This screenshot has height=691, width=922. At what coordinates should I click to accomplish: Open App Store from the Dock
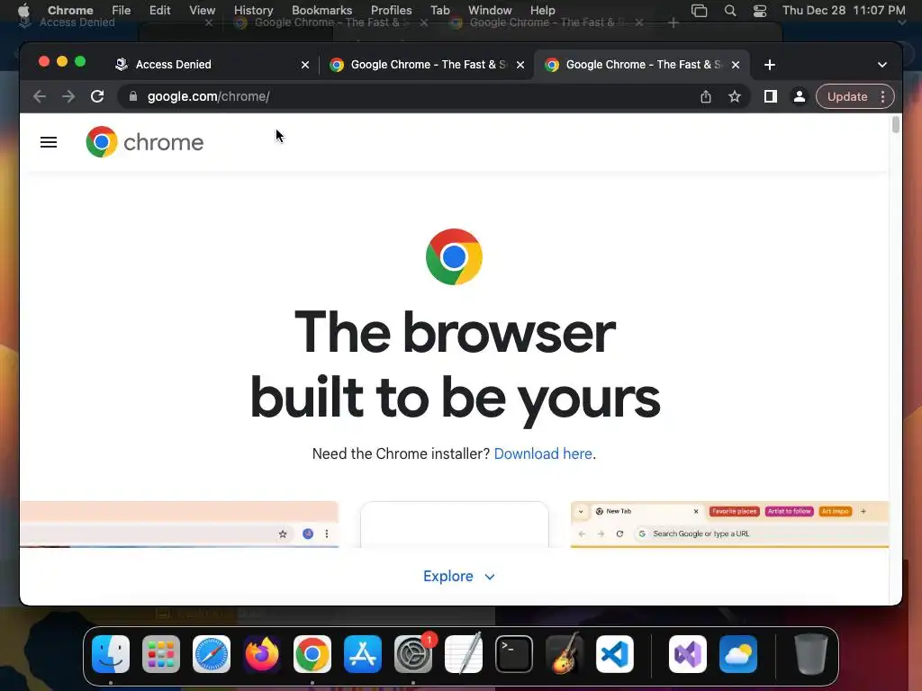pyautogui.click(x=363, y=654)
